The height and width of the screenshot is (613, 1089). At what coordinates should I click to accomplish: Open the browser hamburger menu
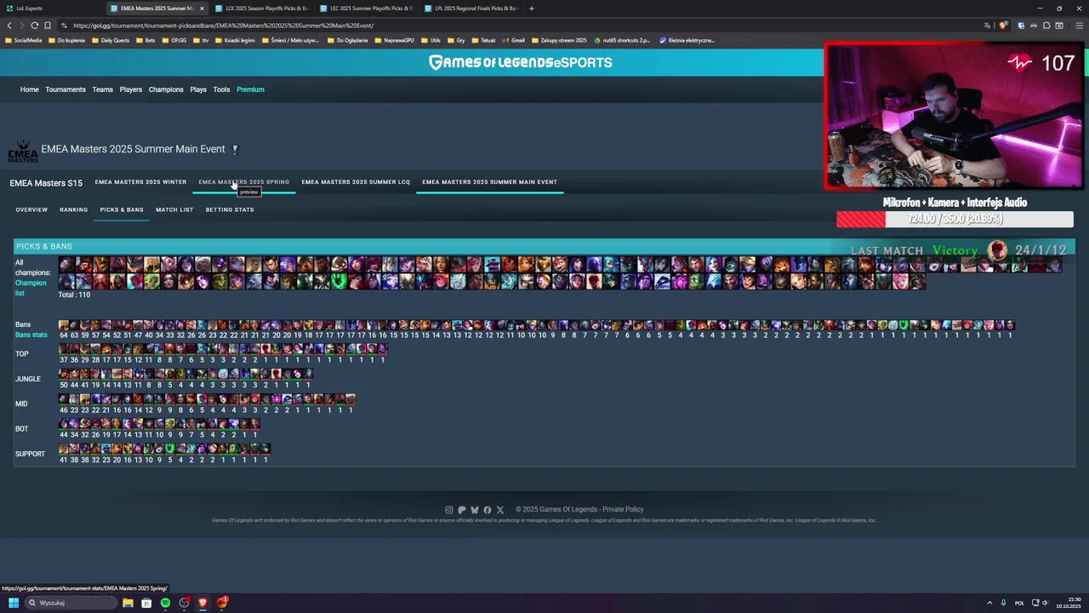[1079, 26]
